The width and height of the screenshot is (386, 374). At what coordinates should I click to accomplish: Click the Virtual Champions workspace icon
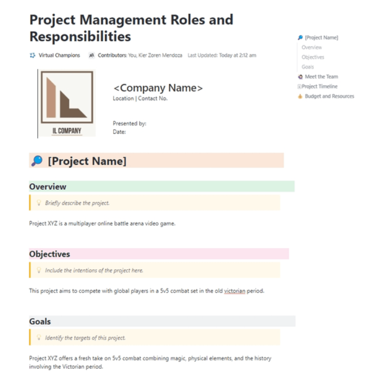[33, 55]
